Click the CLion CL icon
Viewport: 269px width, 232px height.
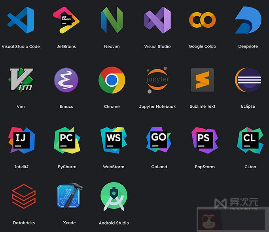250,140
